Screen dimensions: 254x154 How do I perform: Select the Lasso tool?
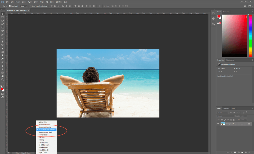point(2,21)
